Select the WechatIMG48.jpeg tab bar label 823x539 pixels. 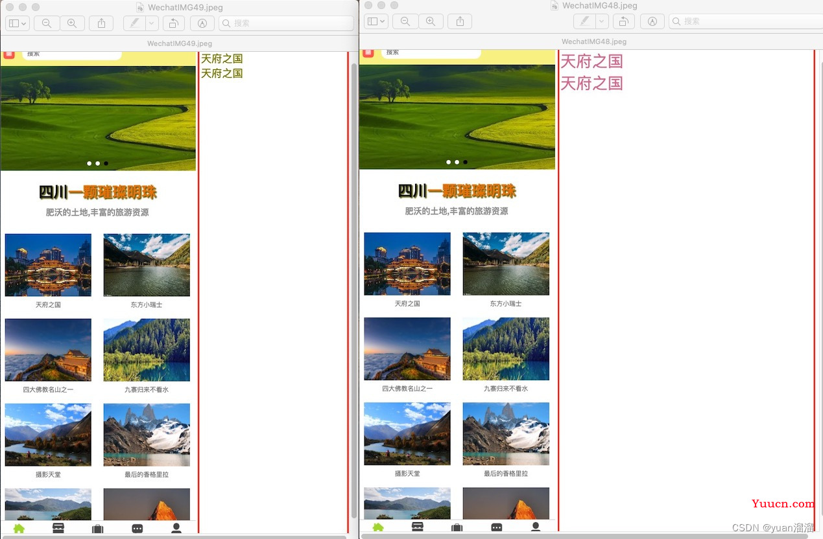click(x=593, y=41)
